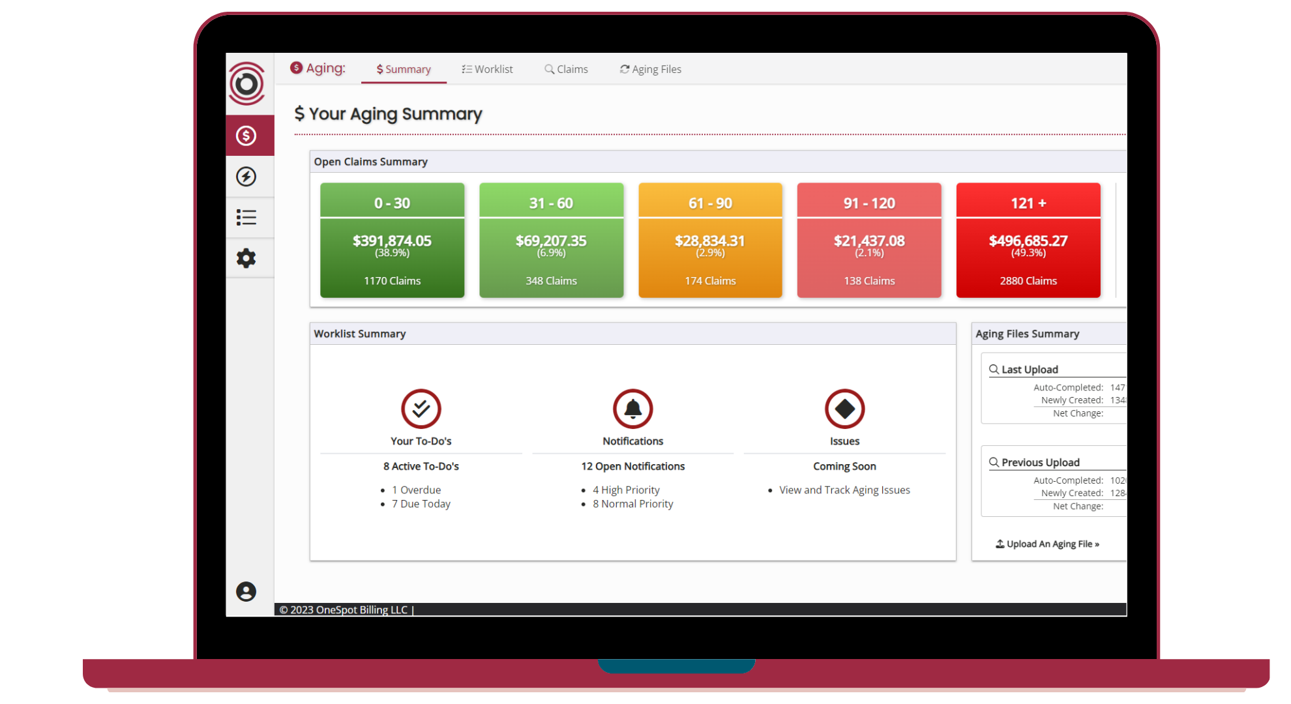Switch to the Summary tab
This screenshot has width=1291, height=704.
coord(404,69)
